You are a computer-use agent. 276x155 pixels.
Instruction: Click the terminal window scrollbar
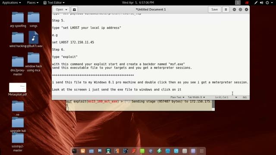[213, 105]
